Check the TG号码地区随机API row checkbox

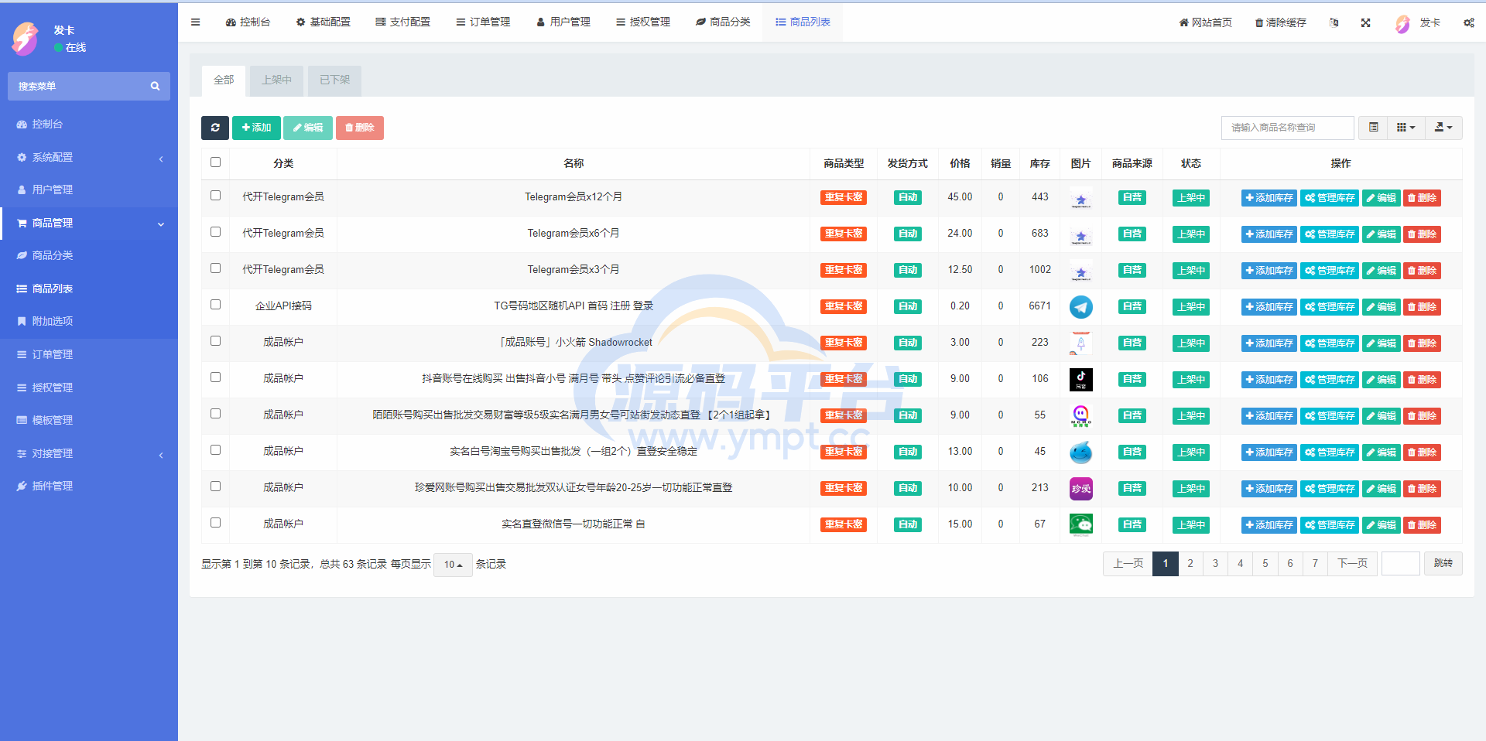(215, 305)
